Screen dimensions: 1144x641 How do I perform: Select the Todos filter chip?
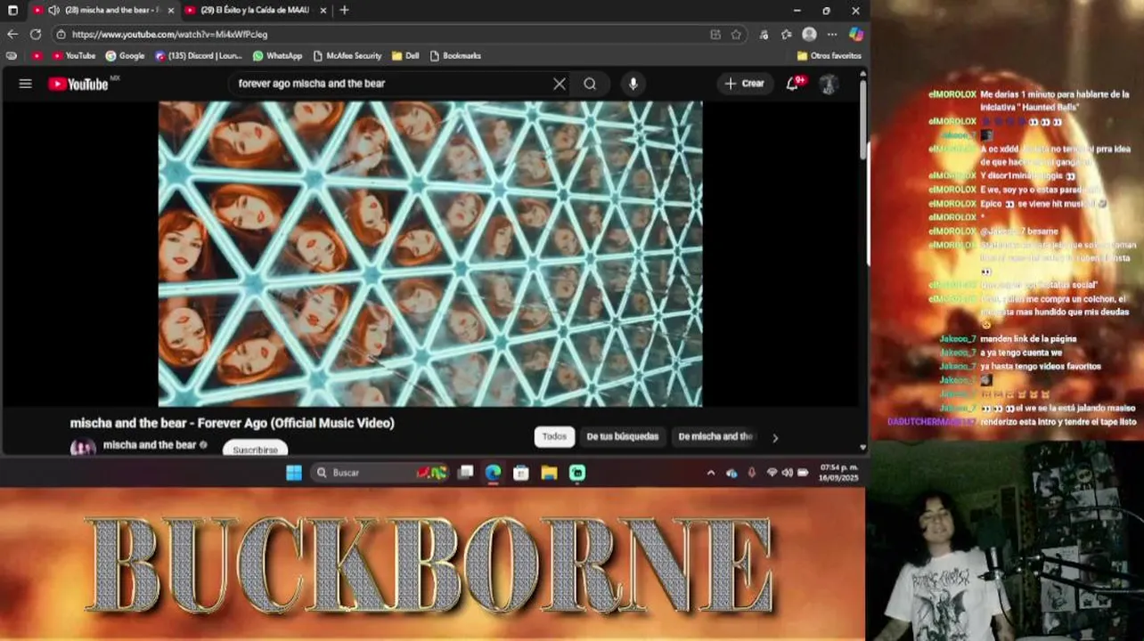coord(554,436)
